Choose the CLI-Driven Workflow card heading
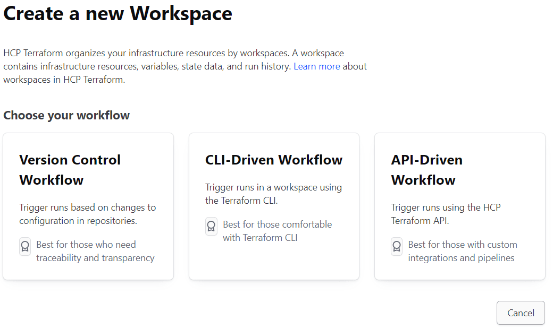This screenshot has height=329, width=553. pos(274,160)
